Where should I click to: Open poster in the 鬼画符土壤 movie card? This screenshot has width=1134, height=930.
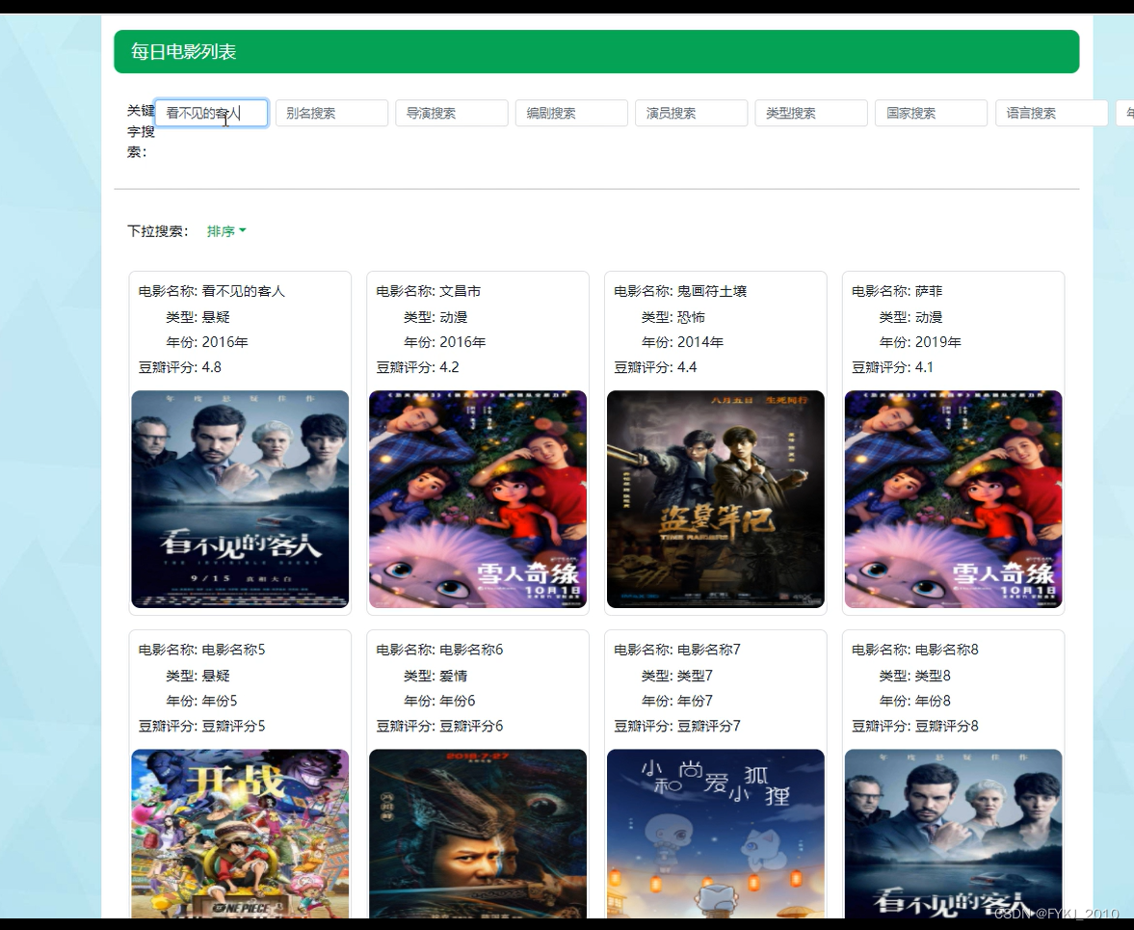(x=716, y=499)
